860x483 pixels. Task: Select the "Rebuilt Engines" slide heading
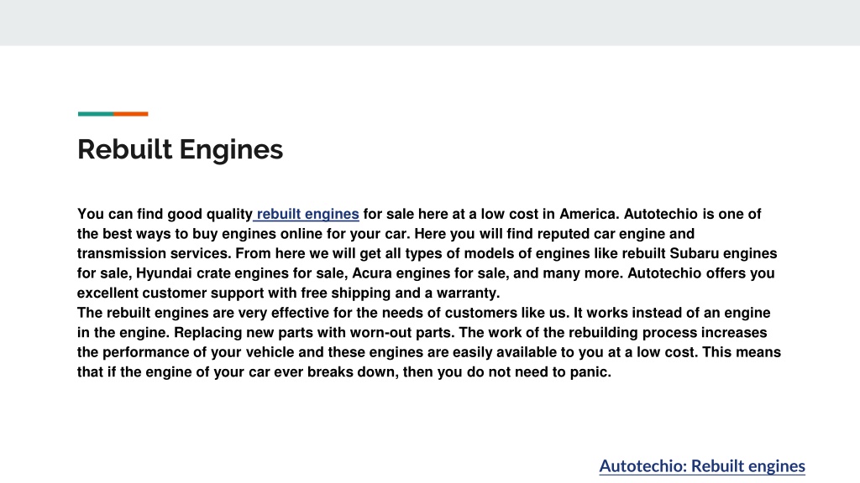[x=180, y=149]
